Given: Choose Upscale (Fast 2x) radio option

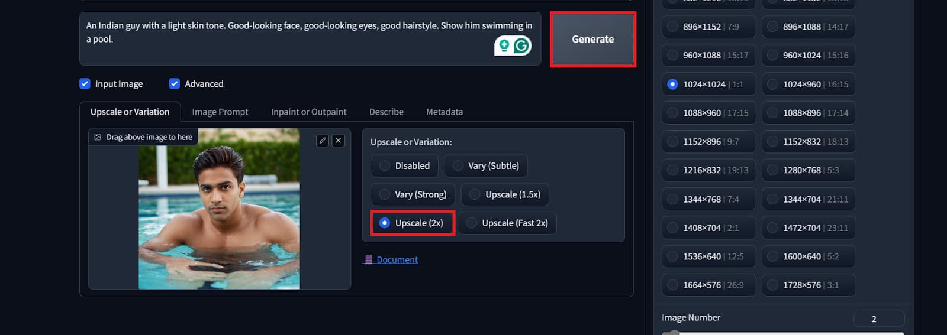Looking at the screenshot, I should pyautogui.click(x=472, y=223).
